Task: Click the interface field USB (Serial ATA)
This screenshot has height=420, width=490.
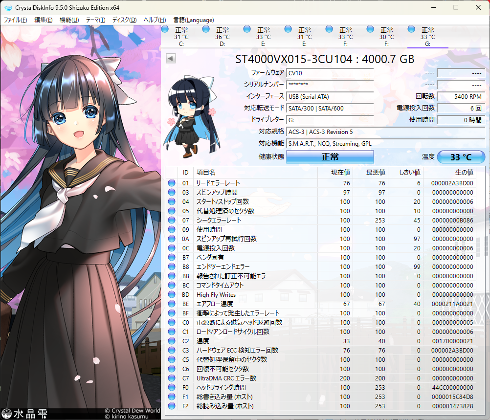Action: click(x=330, y=96)
